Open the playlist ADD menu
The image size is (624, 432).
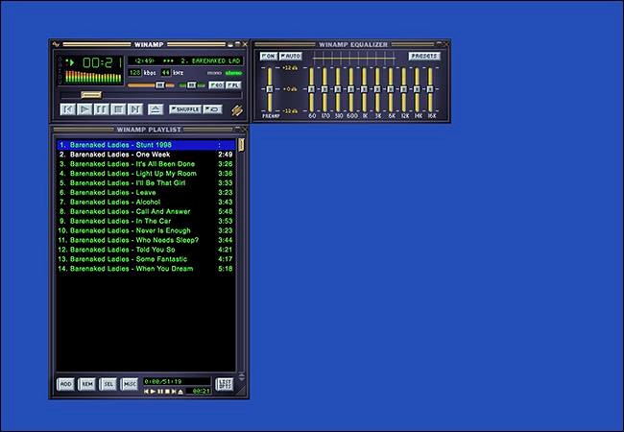point(65,384)
